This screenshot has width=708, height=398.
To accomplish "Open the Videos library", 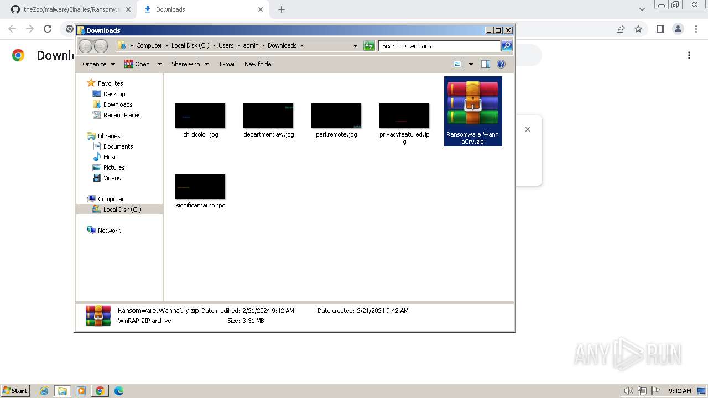I will 112,178.
